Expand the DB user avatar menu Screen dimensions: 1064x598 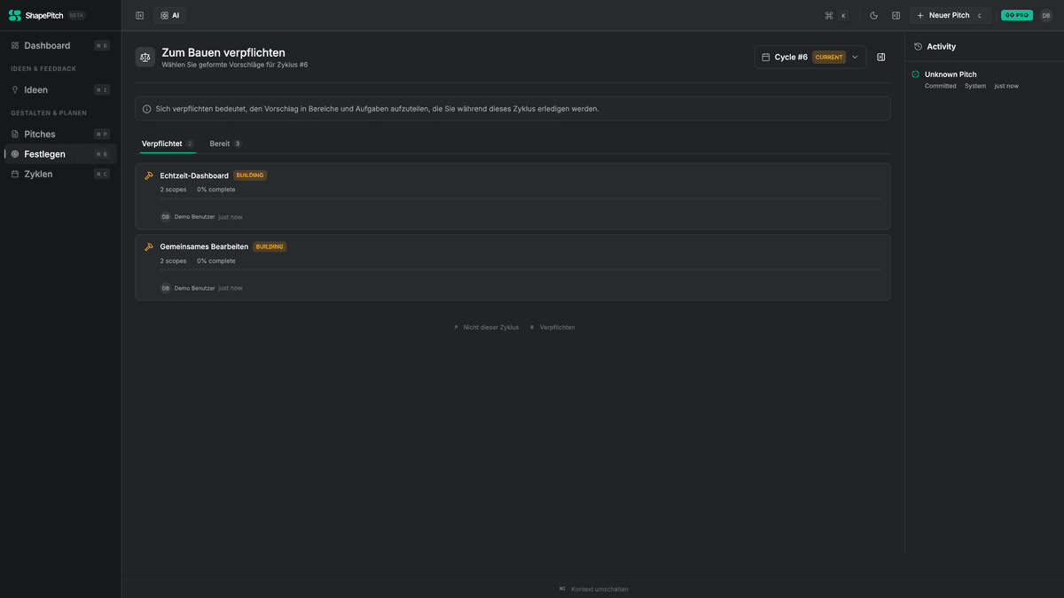tap(1047, 15)
